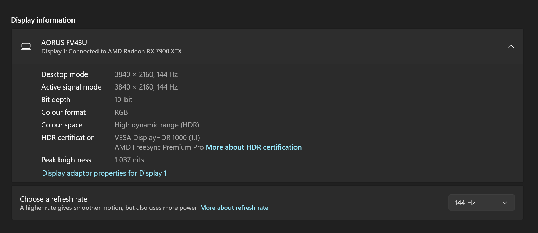Select the Connected to AMD Radeon subtitle text

tap(111, 51)
